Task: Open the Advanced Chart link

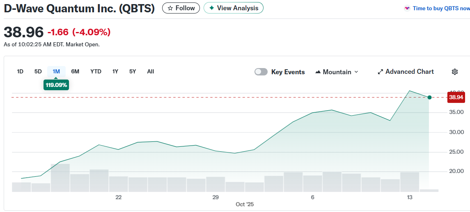Action: point(409,72)
